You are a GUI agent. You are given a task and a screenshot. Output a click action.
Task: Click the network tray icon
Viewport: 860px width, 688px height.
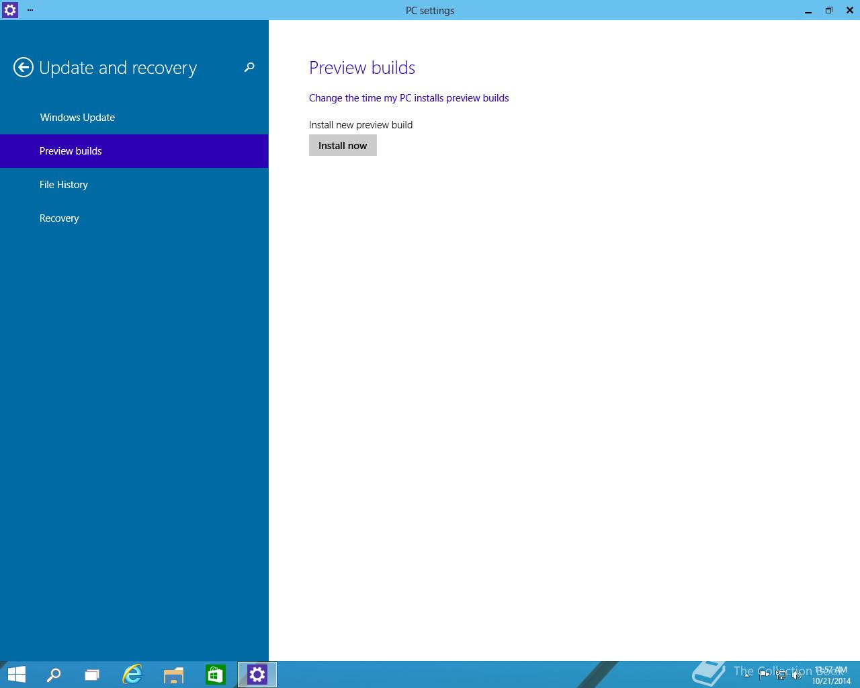781,675
